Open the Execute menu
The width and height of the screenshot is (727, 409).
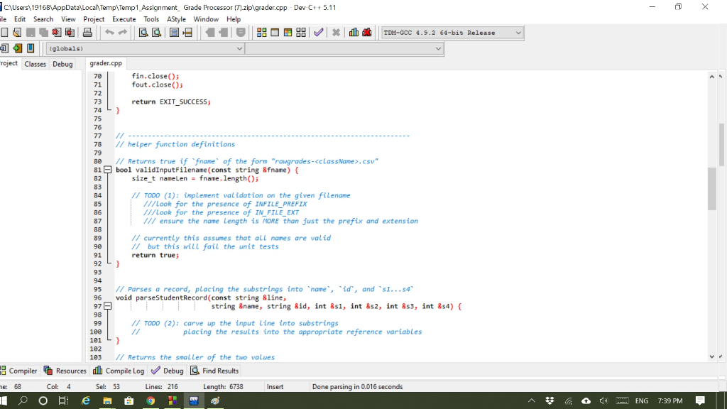coord(124,19)
